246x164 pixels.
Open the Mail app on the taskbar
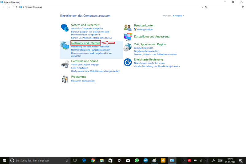(128, 160)
